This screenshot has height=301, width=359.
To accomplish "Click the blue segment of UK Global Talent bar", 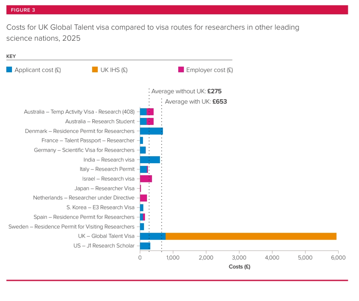I will click(153, 236).
